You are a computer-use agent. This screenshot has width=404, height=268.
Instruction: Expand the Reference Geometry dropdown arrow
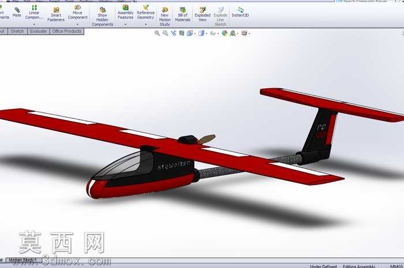(x=145, y=24)
